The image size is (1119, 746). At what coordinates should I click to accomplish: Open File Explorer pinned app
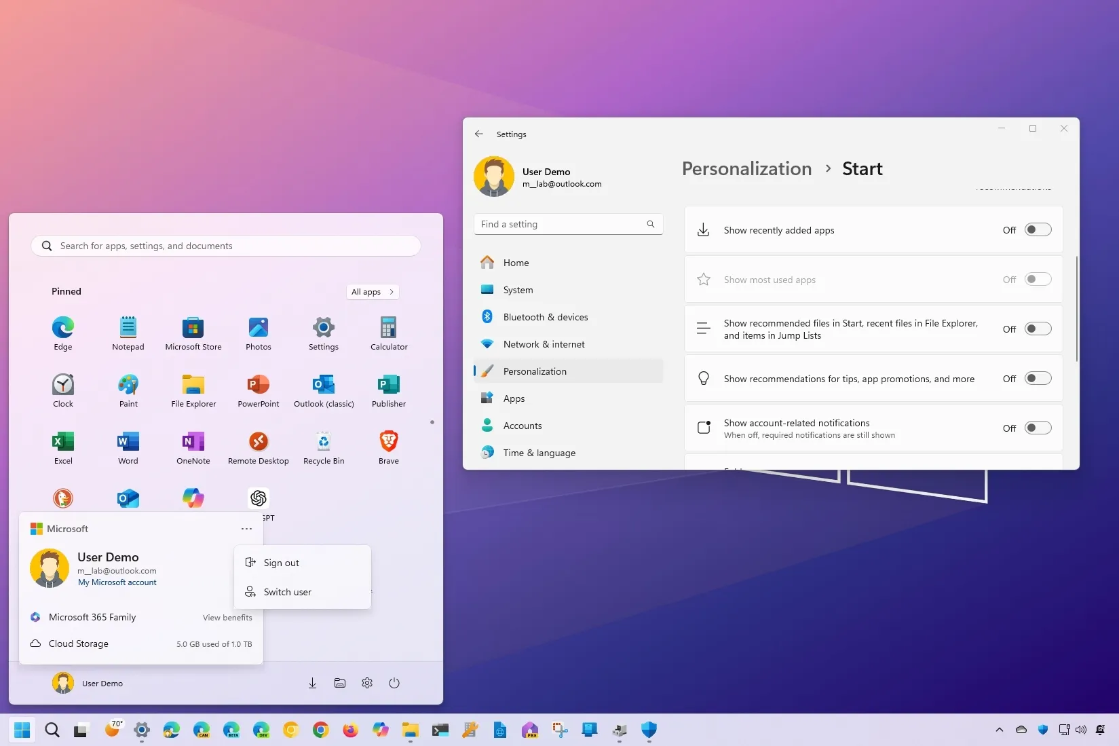(x=193, y=390)
